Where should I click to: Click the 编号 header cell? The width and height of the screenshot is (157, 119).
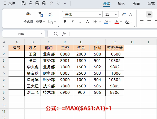pyautogui.click(x=16, y=48)
